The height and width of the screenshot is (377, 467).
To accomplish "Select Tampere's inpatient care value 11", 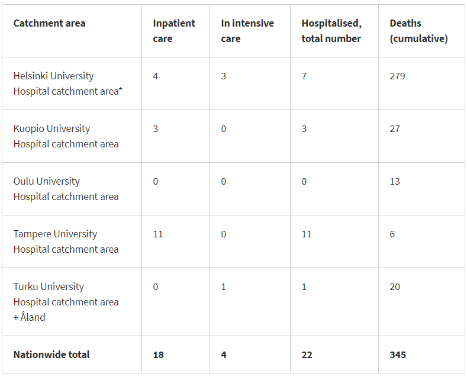I will 158,234.
